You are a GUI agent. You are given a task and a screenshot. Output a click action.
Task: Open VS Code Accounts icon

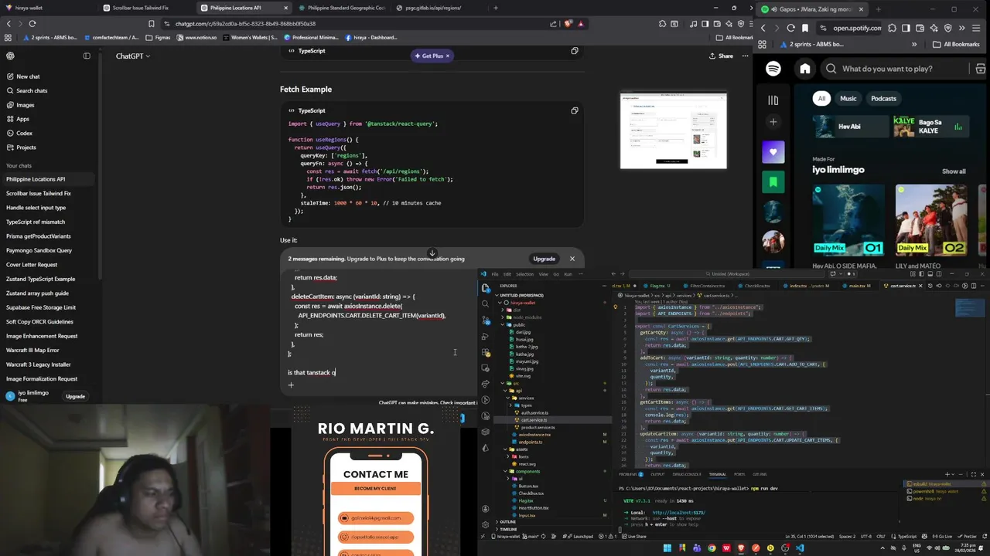tap(485, 509)
